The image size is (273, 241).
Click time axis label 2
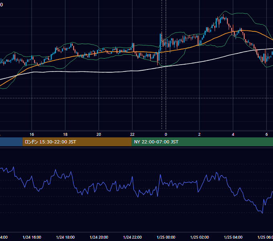click(200, 135)
